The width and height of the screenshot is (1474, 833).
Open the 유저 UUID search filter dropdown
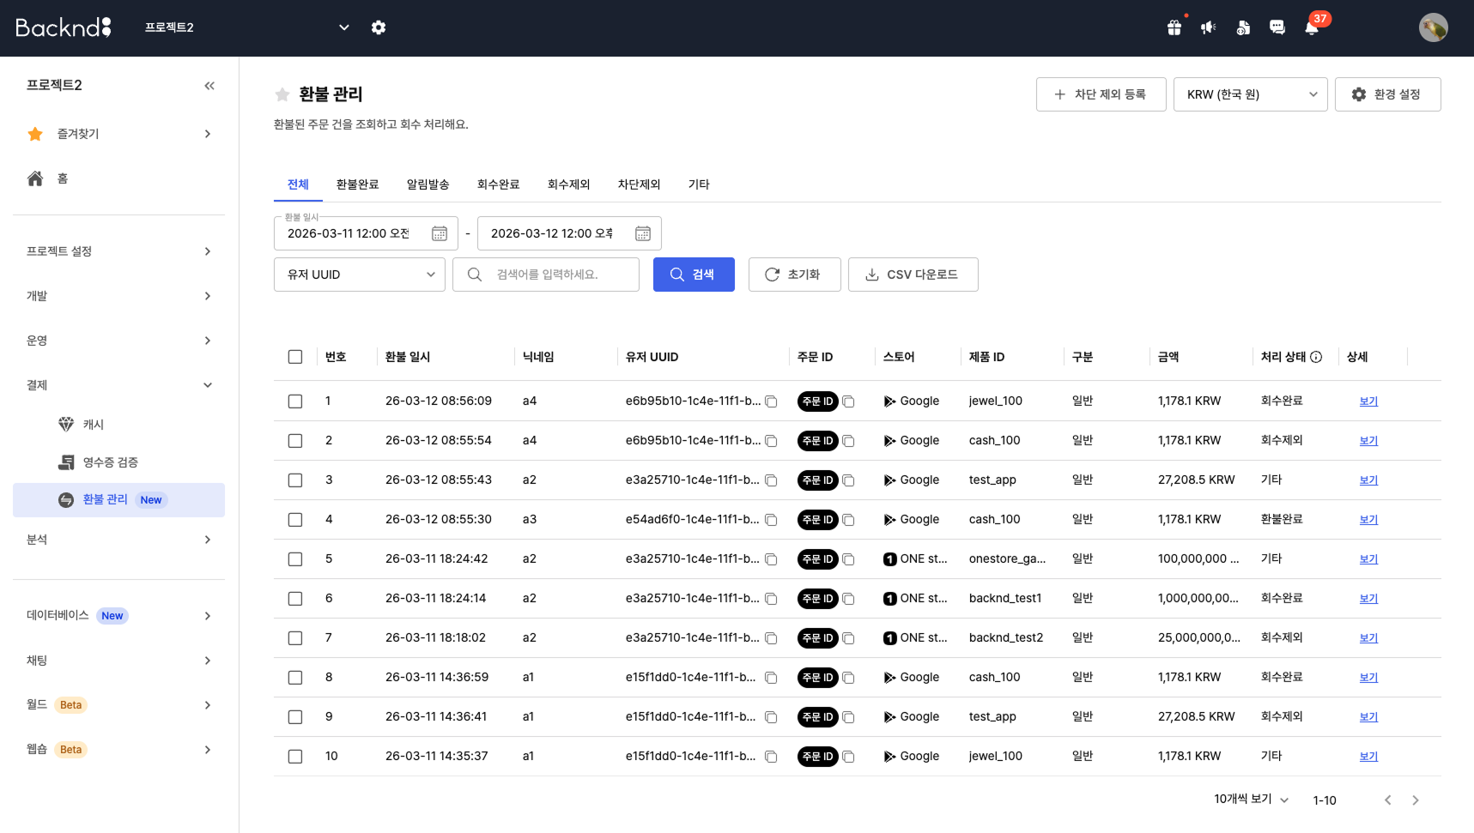click(x=359, y=274)
